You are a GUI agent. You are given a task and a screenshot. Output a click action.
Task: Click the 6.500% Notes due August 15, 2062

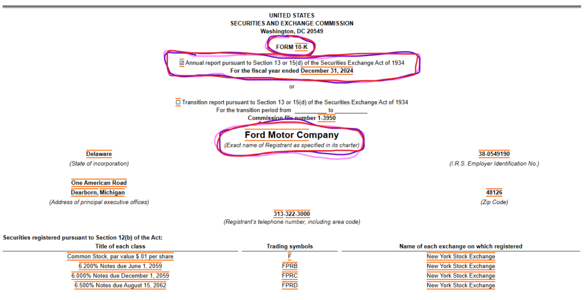(x=120, y=286)
